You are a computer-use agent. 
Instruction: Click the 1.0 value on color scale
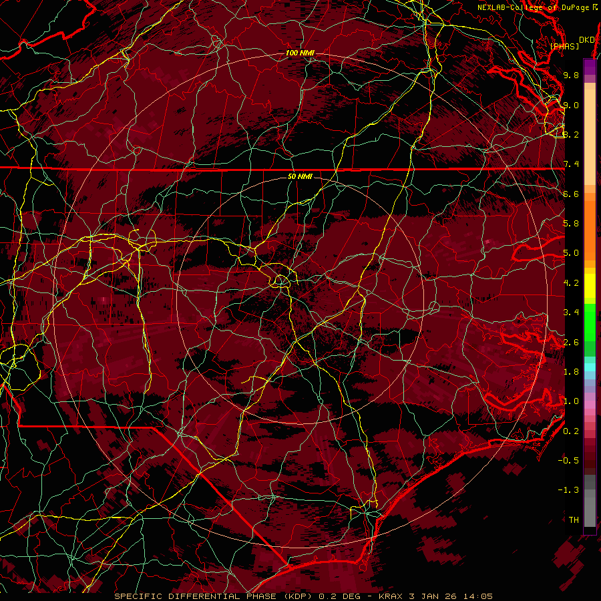click(571, 401)
